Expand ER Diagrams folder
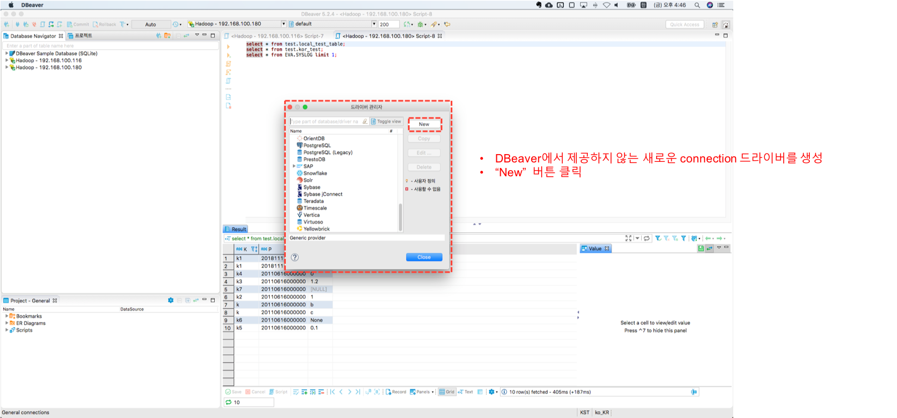 point(7,323)
